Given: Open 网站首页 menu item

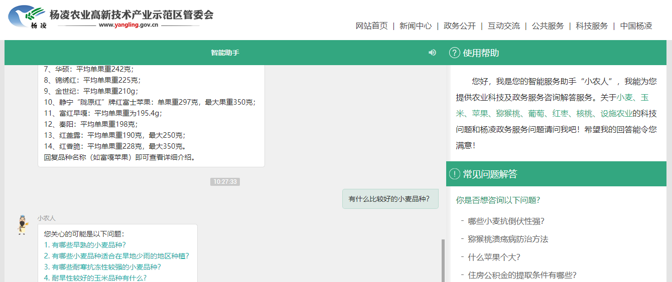Looking at the screenshot, I should click(x=372, y=26).
